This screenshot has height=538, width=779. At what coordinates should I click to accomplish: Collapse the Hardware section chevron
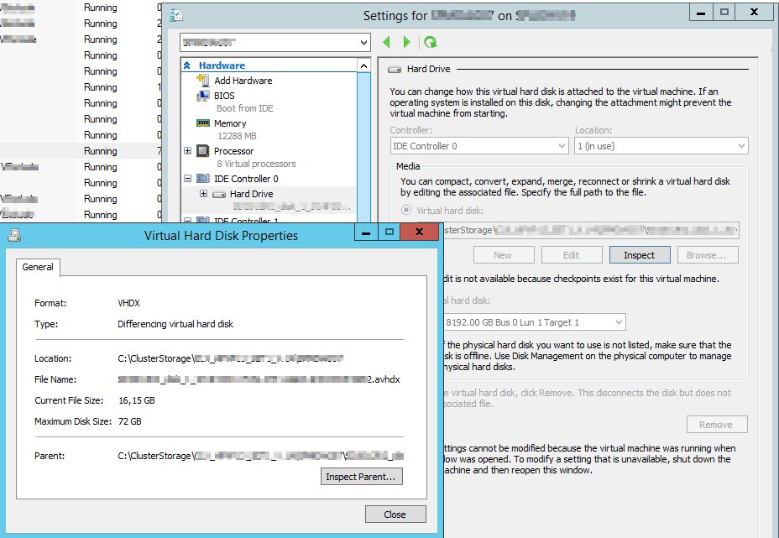coord(187,65)
